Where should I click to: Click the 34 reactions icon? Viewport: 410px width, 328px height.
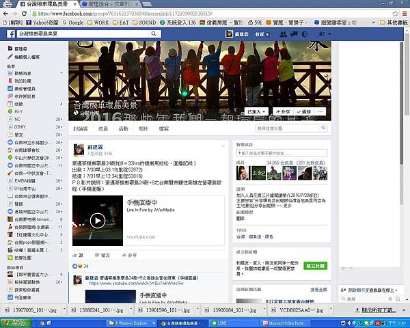click(x=77, y=266)
